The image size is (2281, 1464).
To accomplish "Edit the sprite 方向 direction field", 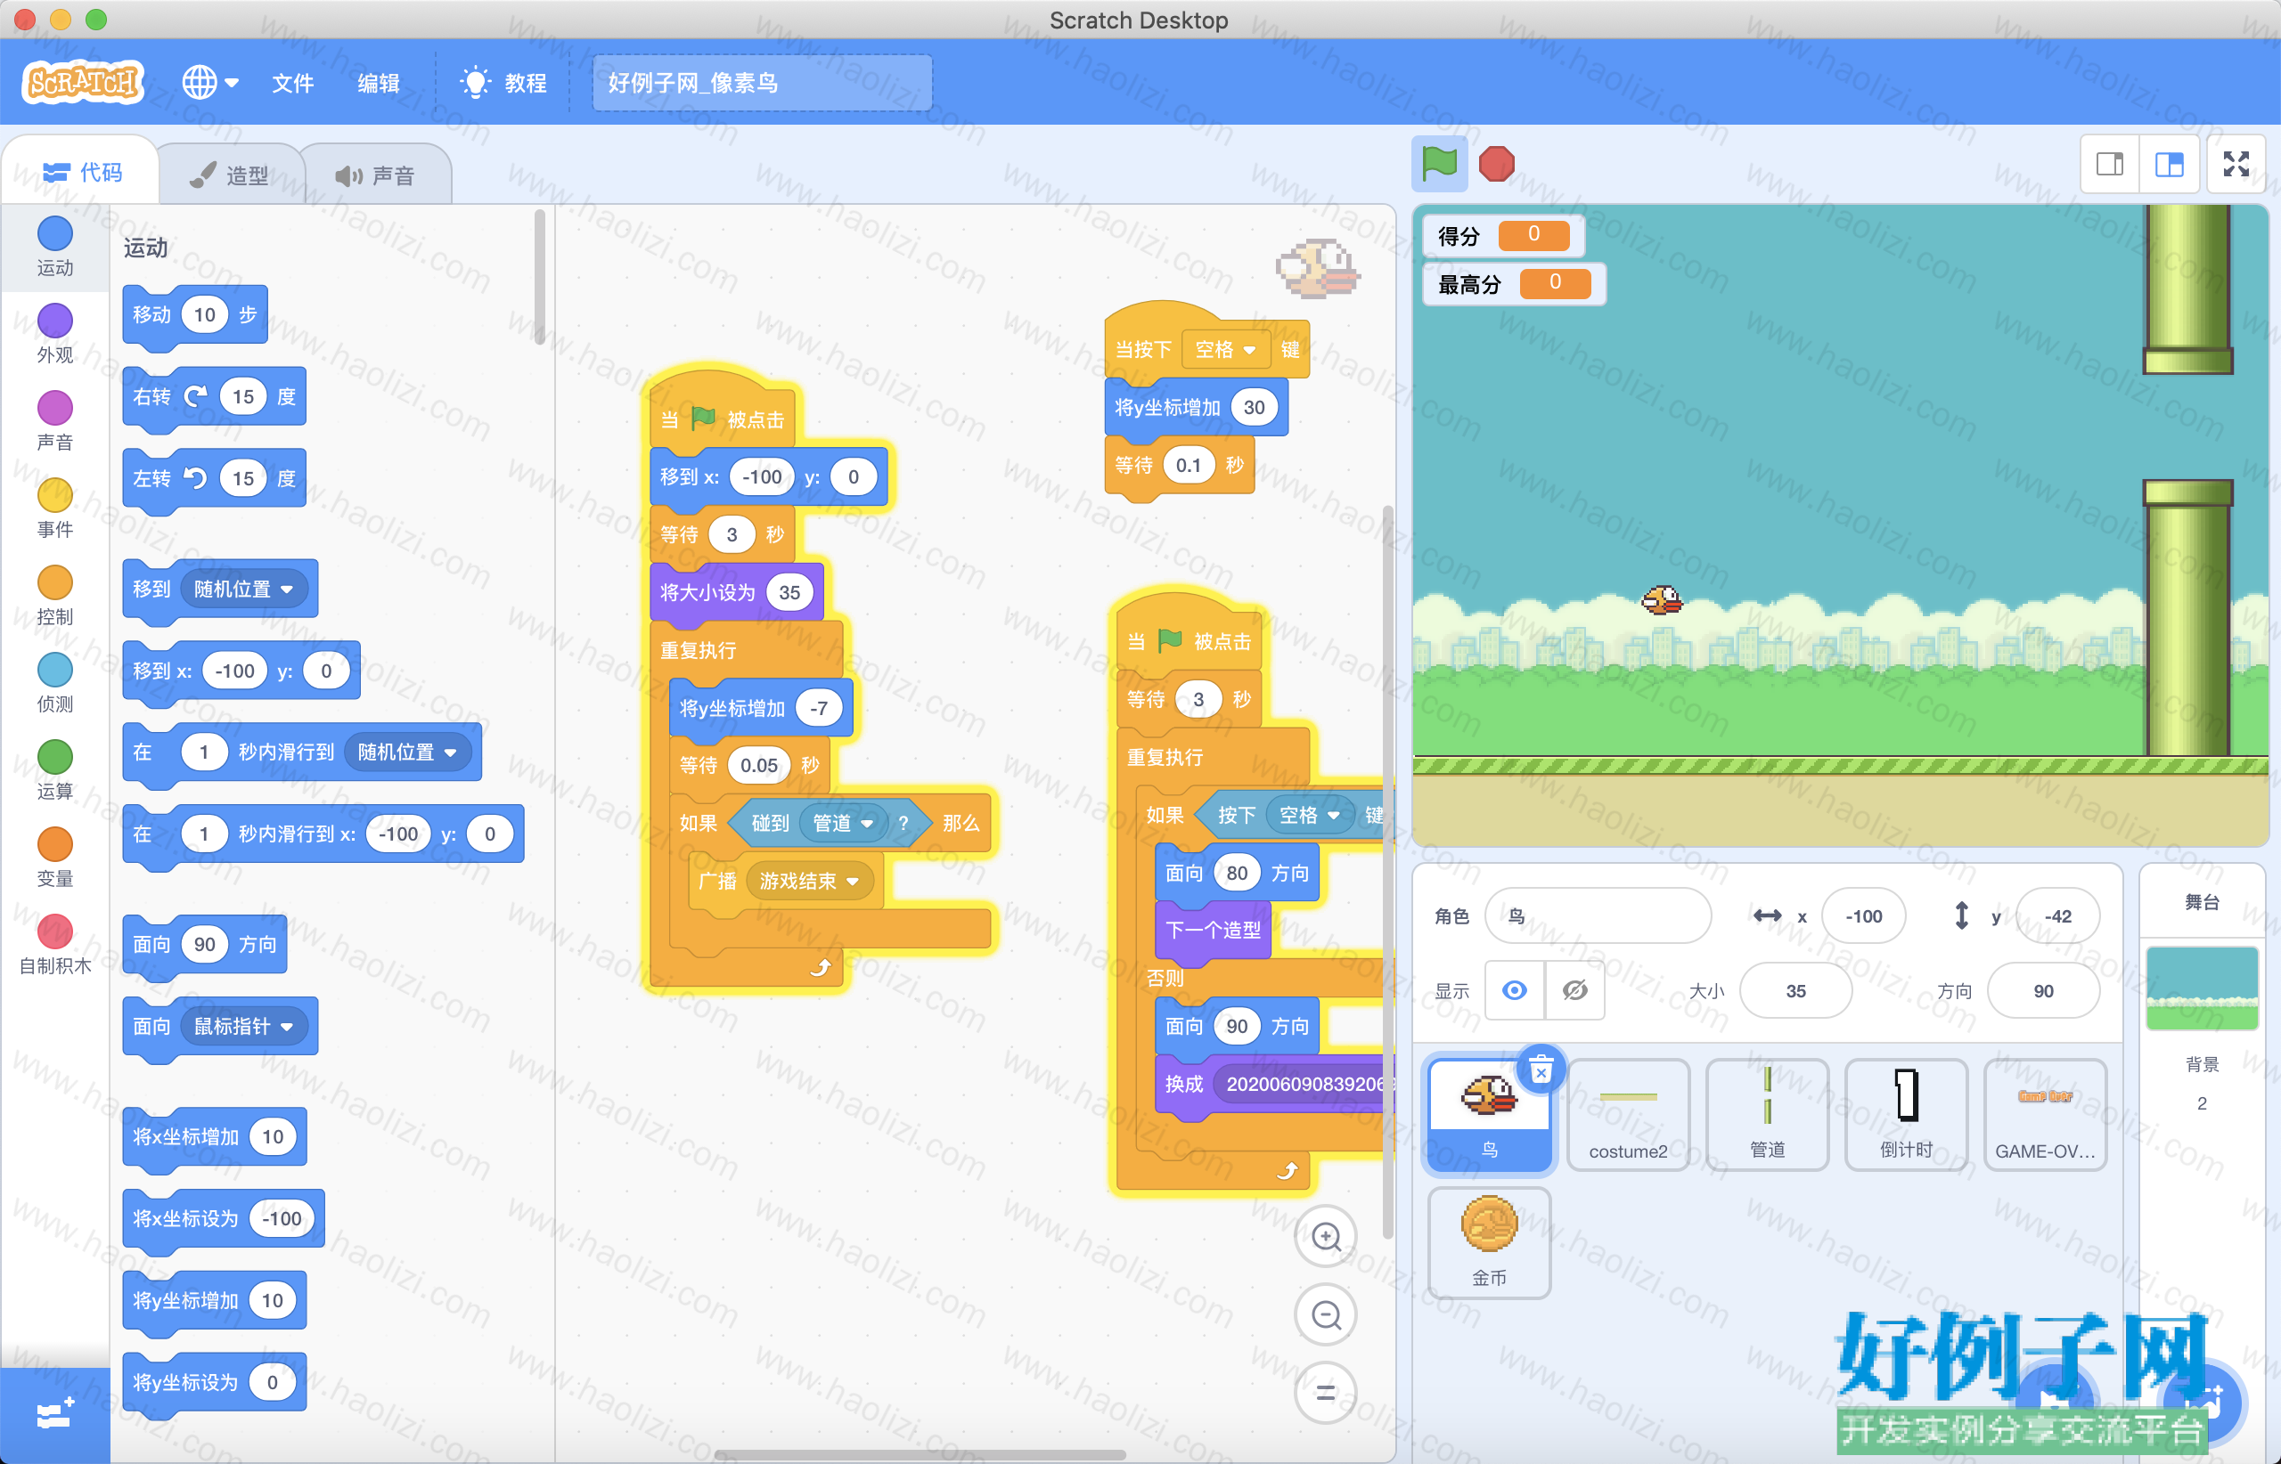I will 2043,990.
